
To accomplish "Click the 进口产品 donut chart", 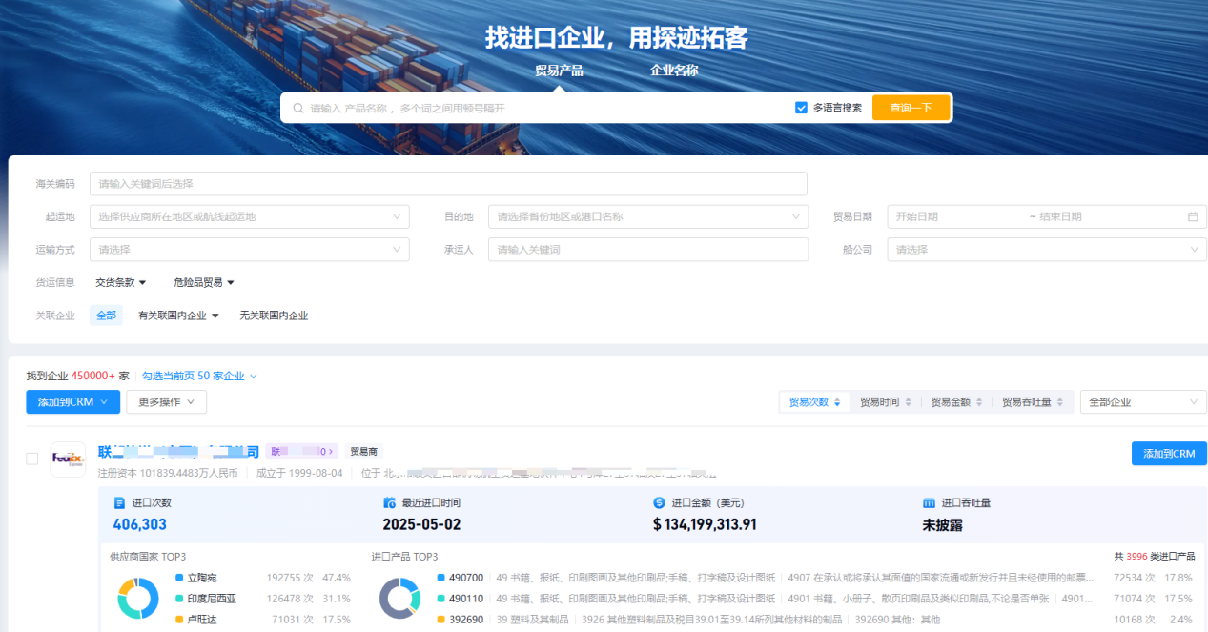I will click(x=400, y=599).
